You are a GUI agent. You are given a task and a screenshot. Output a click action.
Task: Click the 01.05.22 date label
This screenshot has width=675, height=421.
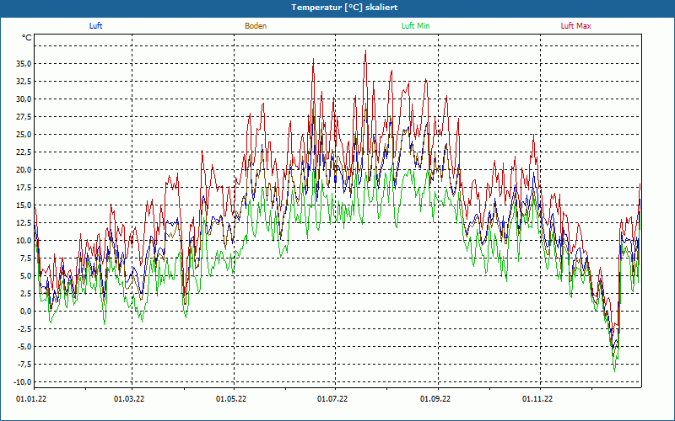(231, 399)
